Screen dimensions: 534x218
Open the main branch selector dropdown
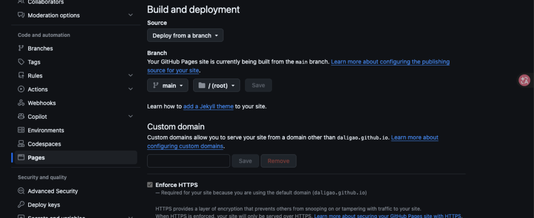[x=167, y=85]
